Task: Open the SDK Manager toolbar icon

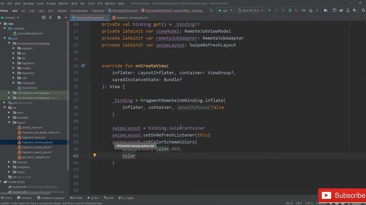Action: (x=355, y=10)
